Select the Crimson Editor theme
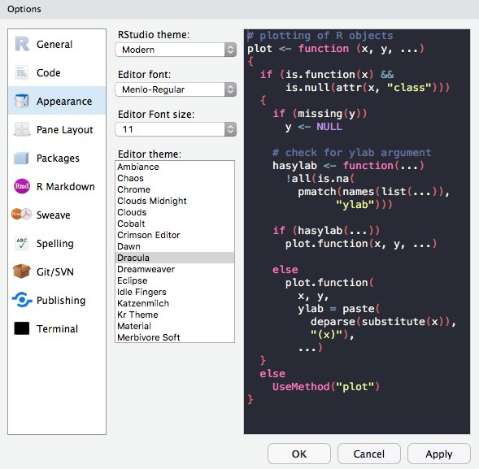Screen dimensions: 479x469 pyautogui.click(x=175, y=235)
